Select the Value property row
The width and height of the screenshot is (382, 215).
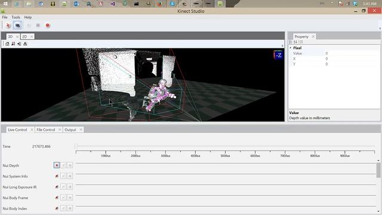point(334,53)
